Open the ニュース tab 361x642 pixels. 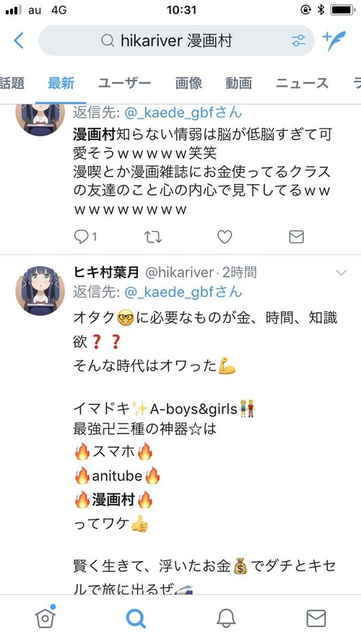tap(302, 83)
